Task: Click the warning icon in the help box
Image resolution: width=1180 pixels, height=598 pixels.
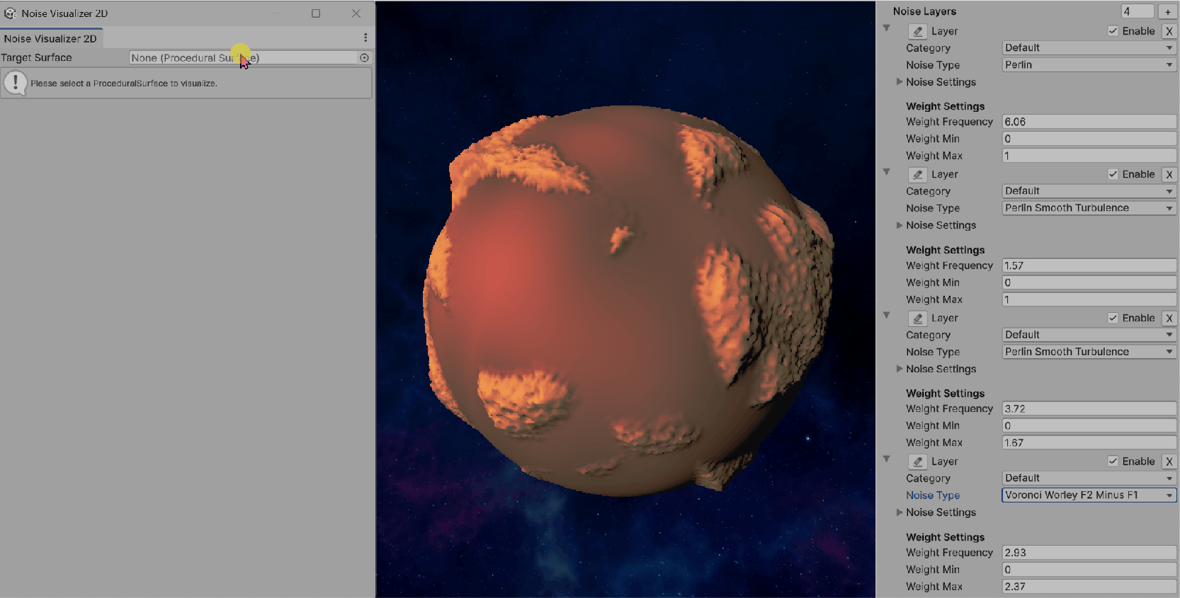Action: pos(15,83)
